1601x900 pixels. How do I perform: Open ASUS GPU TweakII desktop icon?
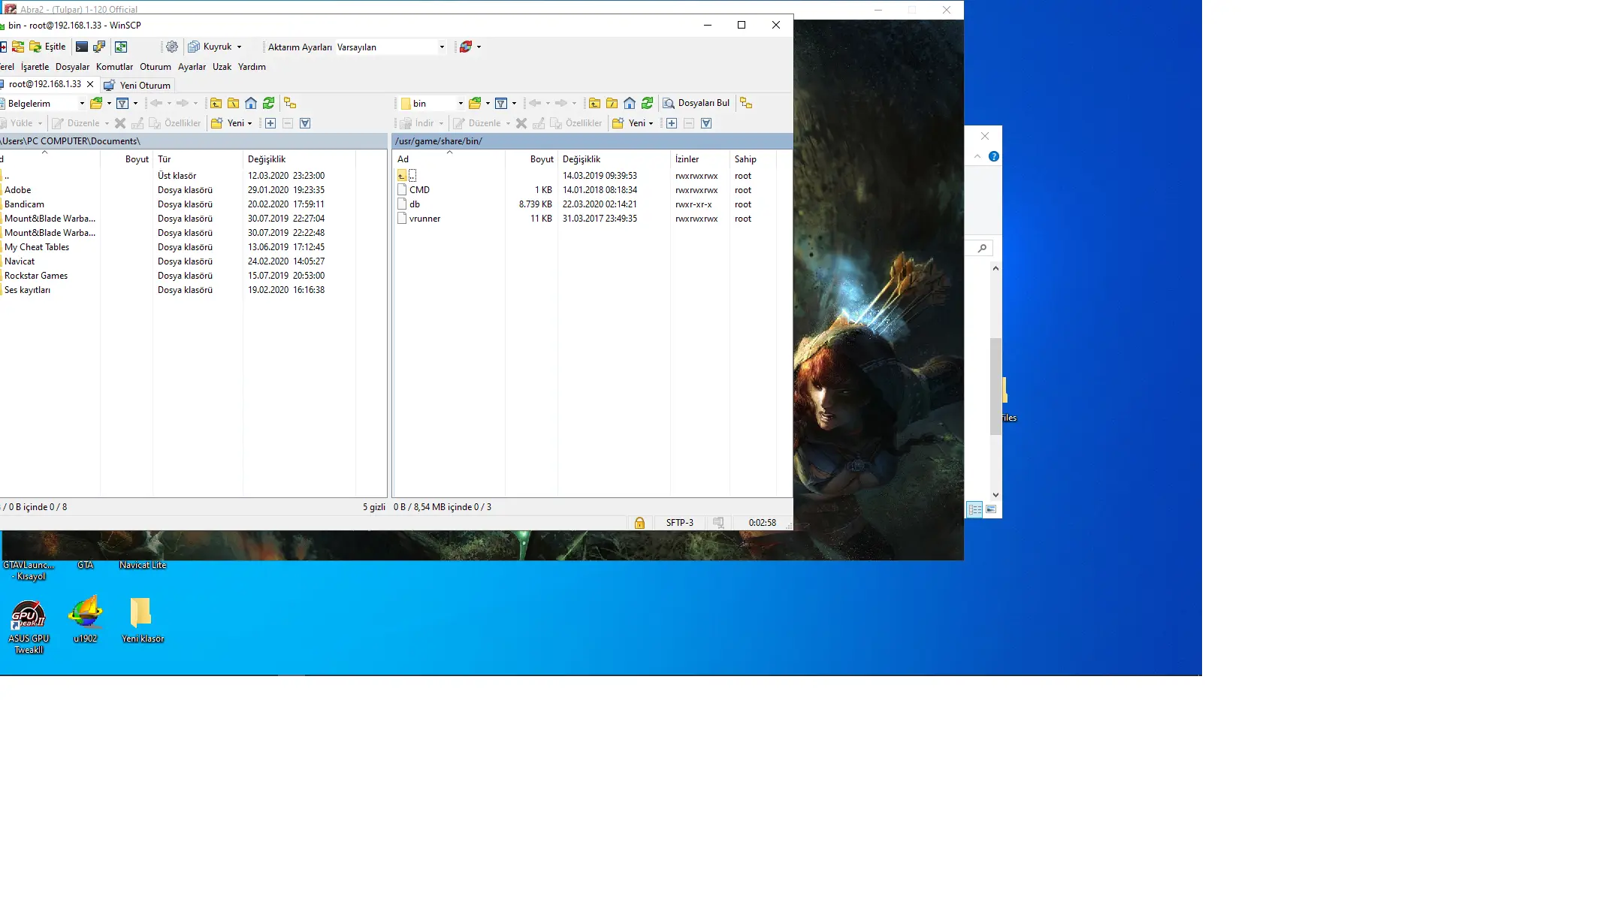pos(29,627)
